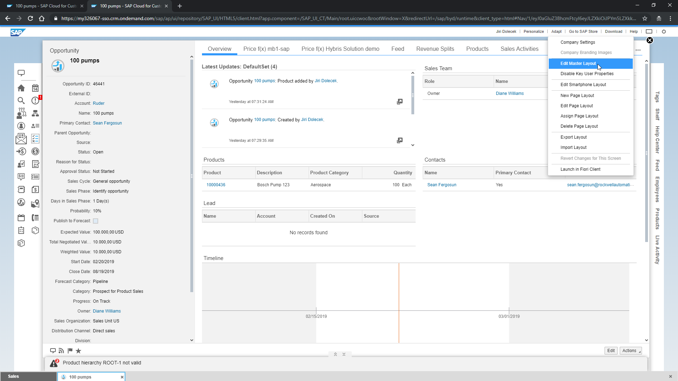Open the alerts icon with red badge

(x=35, y=101)
